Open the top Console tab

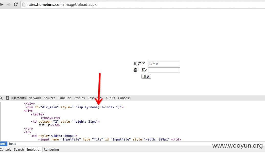pos(124,98)
